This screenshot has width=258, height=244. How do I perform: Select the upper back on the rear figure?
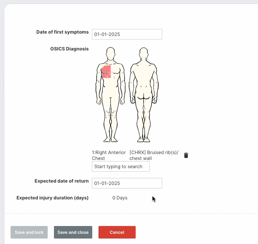click(x=143, y=71)
